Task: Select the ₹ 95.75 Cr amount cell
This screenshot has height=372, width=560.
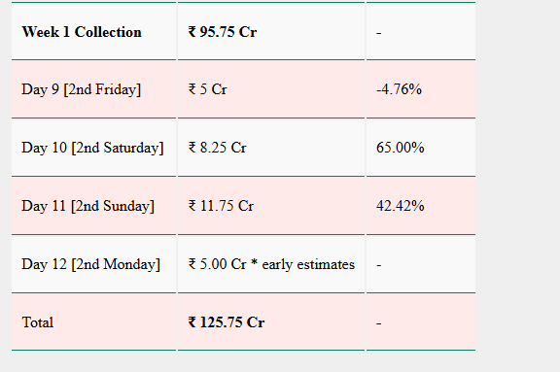Action: pos(271,32)
